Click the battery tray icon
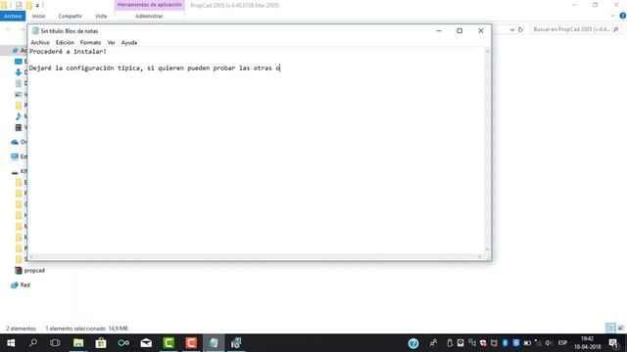The image size is (627, 352). point(527,343)
